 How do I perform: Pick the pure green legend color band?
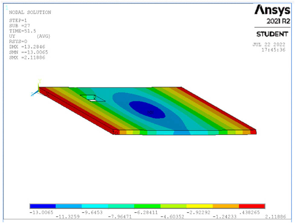147,206
